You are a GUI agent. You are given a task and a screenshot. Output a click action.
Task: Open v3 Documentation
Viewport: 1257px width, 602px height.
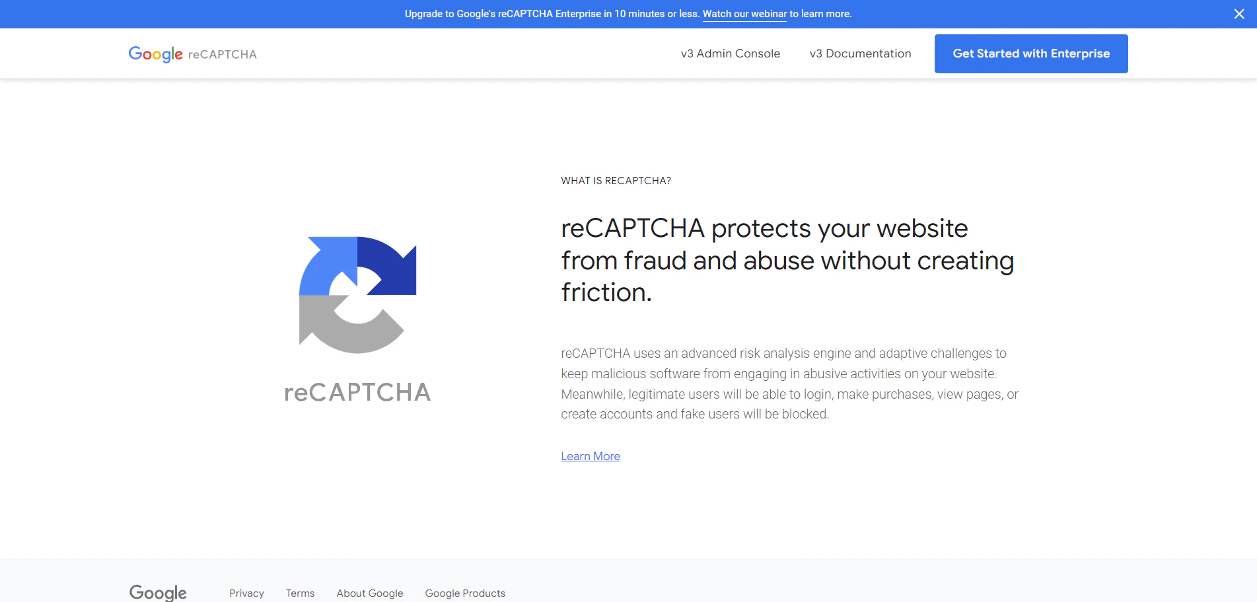860,53
